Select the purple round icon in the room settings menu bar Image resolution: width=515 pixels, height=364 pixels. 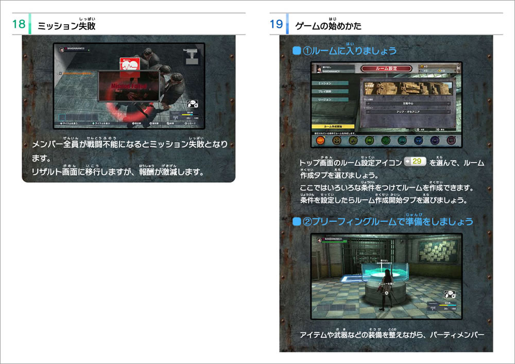point(435,141)
